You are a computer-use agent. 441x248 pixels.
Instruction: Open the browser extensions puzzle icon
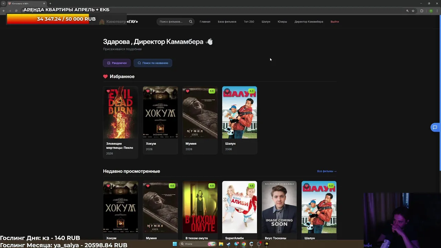422,11
